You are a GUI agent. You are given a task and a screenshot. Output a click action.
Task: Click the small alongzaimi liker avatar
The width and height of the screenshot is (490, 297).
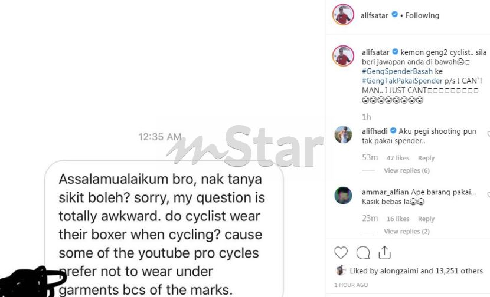click(340, 270)
